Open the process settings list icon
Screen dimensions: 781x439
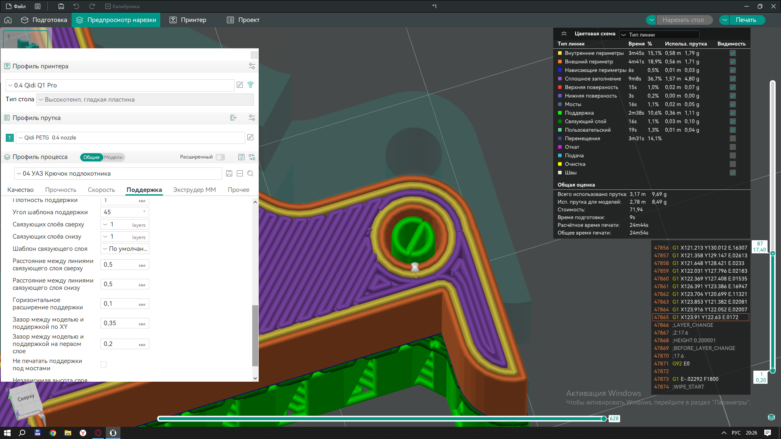pyautogui.click(x=241, y=157)
